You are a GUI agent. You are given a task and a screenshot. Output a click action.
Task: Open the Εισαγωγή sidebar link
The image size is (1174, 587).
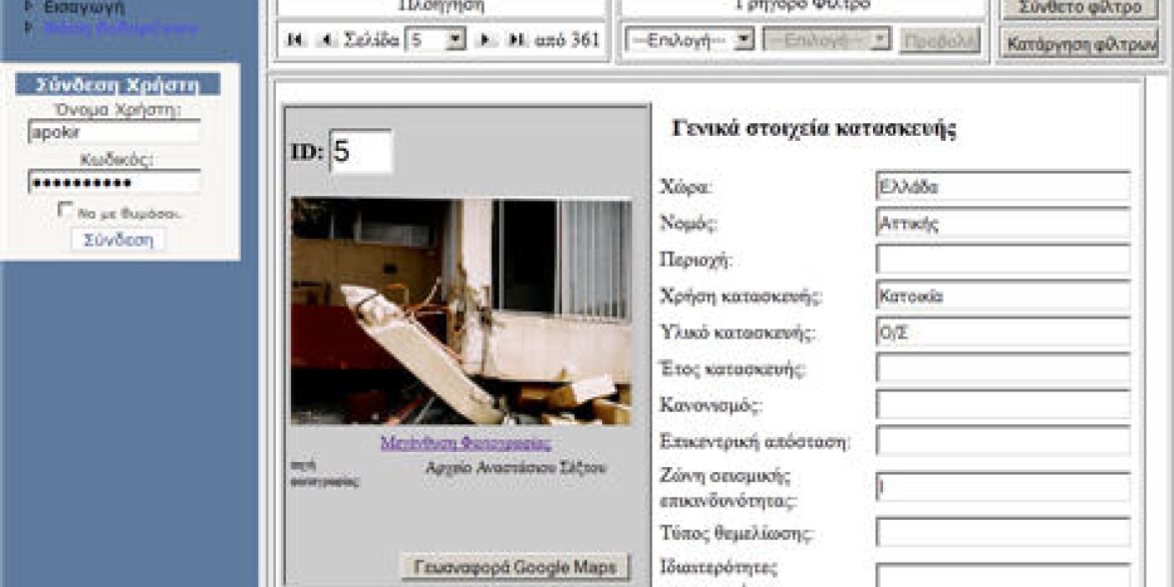tap(84, 8)
